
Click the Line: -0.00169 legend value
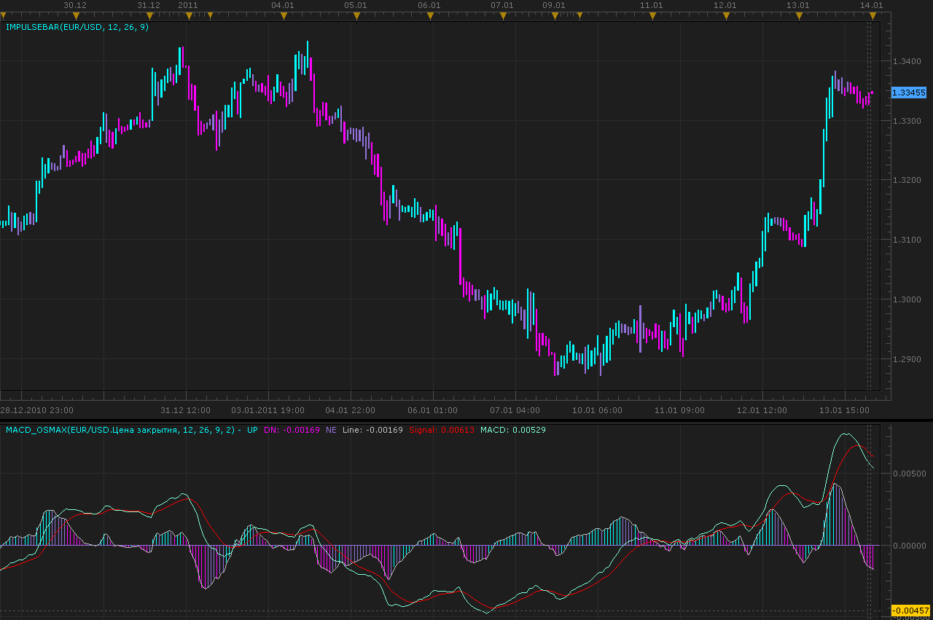tap(372, 430)
